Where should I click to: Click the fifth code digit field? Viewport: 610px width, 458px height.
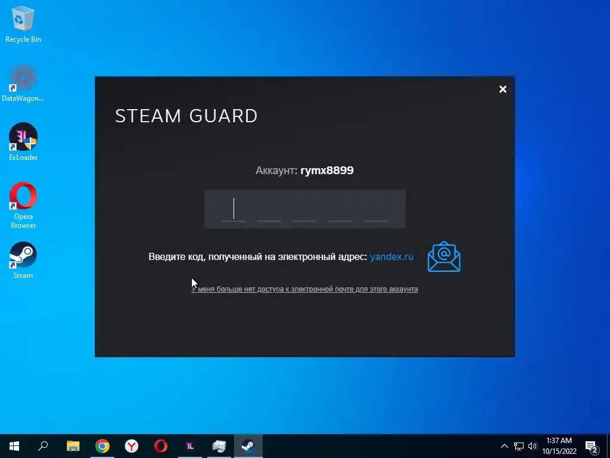(376, 209)
